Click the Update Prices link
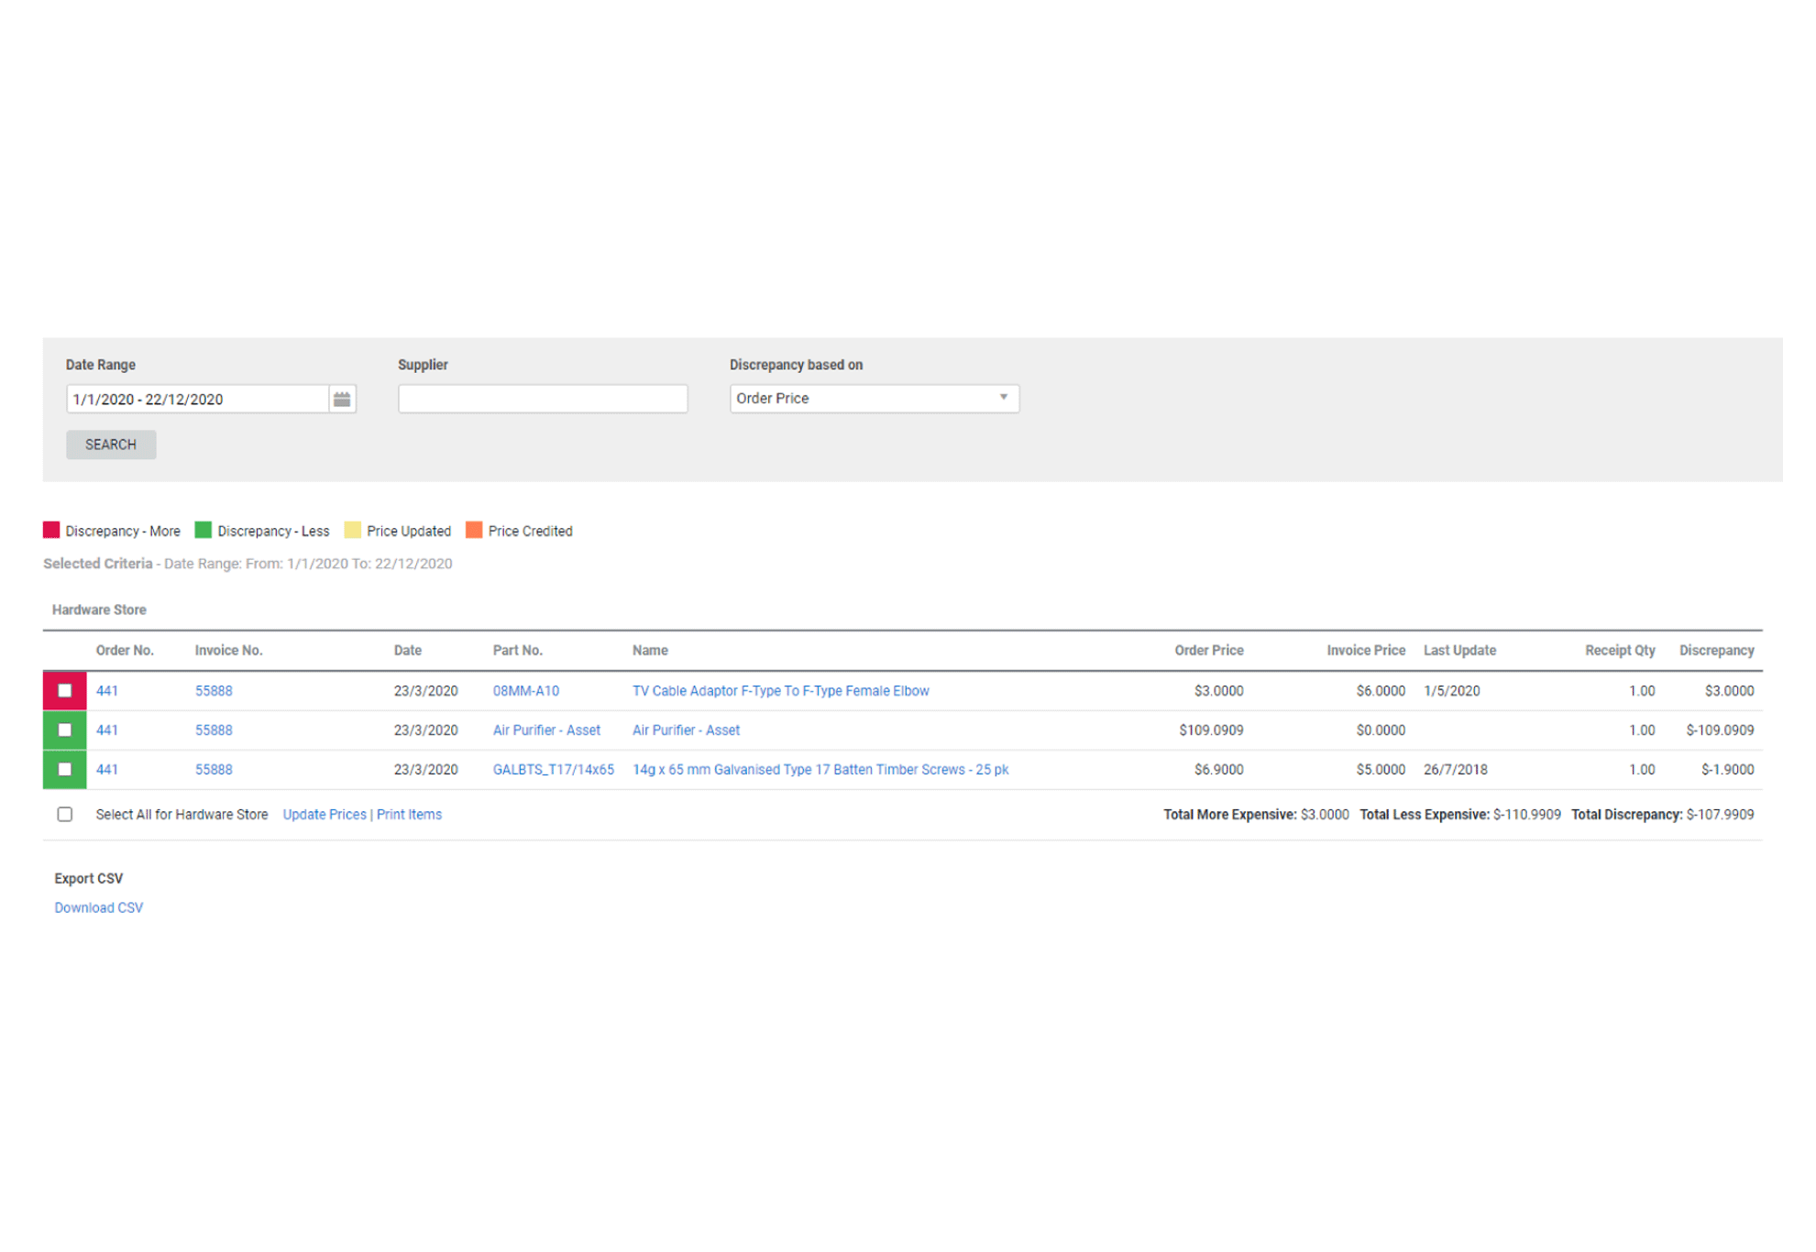 (x=325, y=815)
